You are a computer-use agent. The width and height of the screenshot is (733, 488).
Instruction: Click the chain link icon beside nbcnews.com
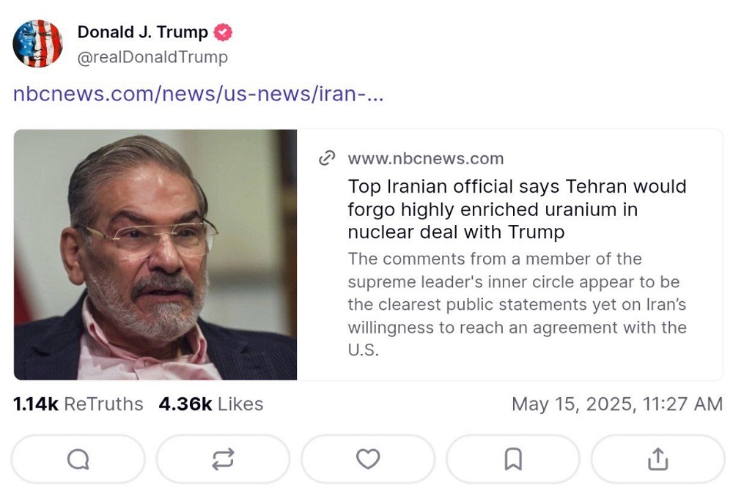click(x=327, y=158)
